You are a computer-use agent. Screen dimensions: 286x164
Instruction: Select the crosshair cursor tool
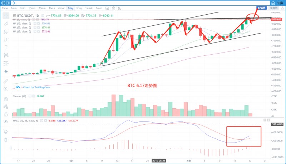[6, 15]
